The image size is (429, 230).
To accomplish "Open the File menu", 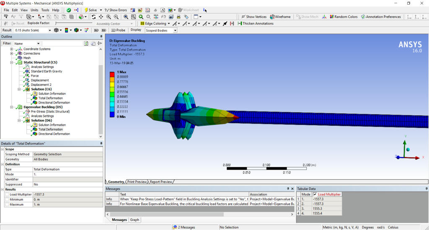I will [7, 10].
